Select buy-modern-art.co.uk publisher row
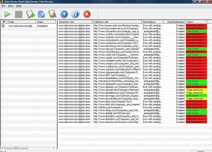 [116, 28]
